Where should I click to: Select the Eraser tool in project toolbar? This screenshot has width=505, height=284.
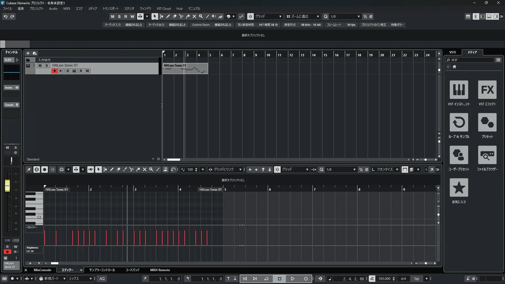click(x=174, y=16)
